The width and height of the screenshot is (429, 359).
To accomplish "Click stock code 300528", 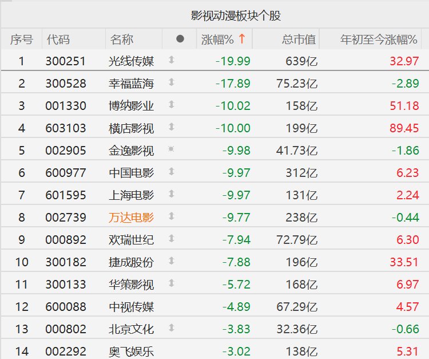I will (x=66, y=84).
